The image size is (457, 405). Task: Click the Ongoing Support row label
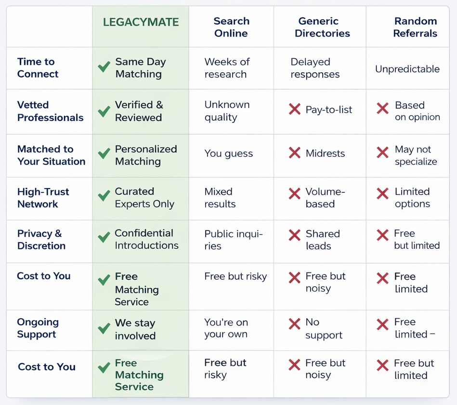(x=38, y=328)
